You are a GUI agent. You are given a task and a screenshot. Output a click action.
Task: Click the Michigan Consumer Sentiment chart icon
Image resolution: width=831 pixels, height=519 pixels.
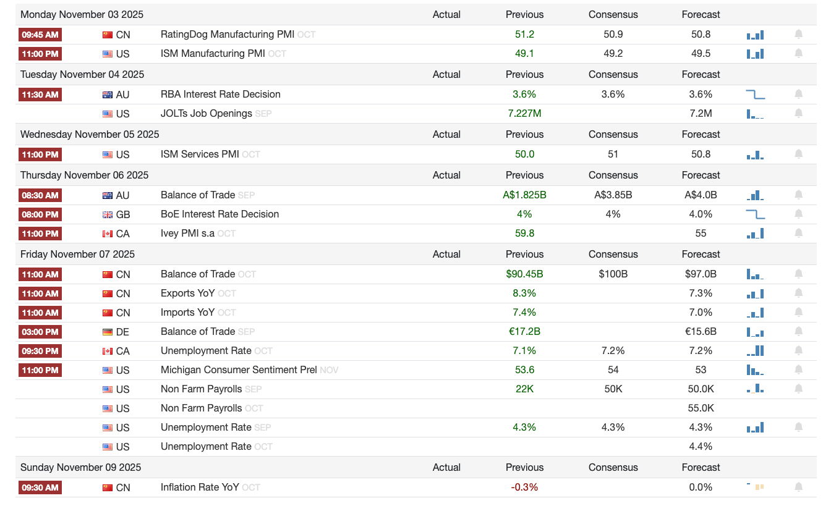pos(755,370)
